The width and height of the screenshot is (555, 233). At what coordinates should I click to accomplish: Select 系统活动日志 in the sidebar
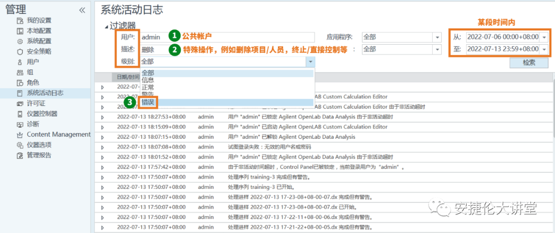point(45,93)
